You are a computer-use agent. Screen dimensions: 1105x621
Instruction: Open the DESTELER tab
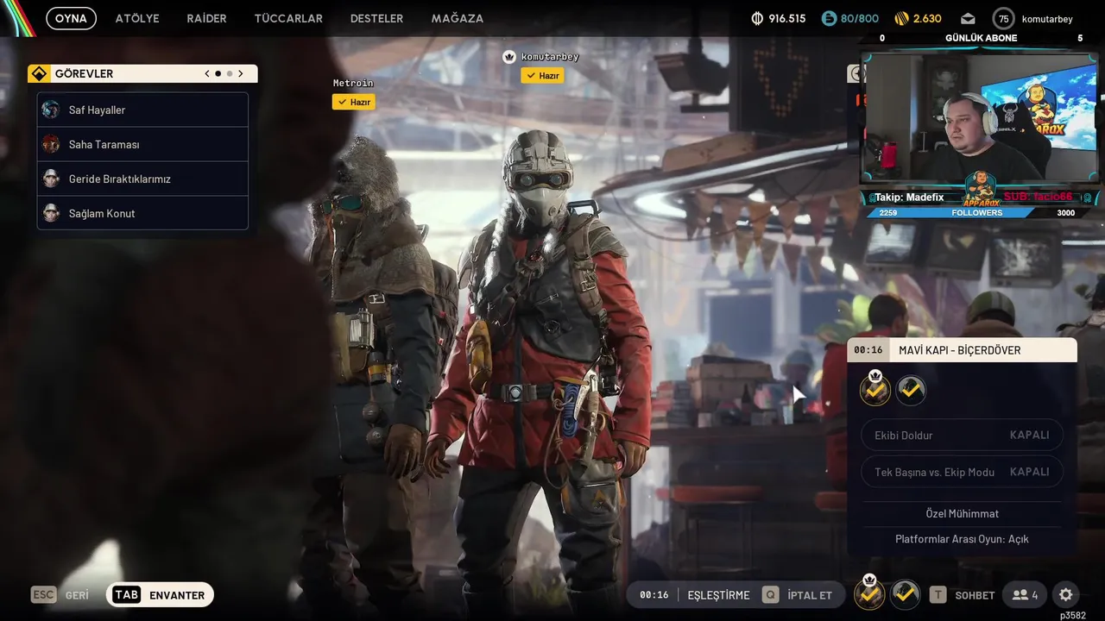point(376,18)
